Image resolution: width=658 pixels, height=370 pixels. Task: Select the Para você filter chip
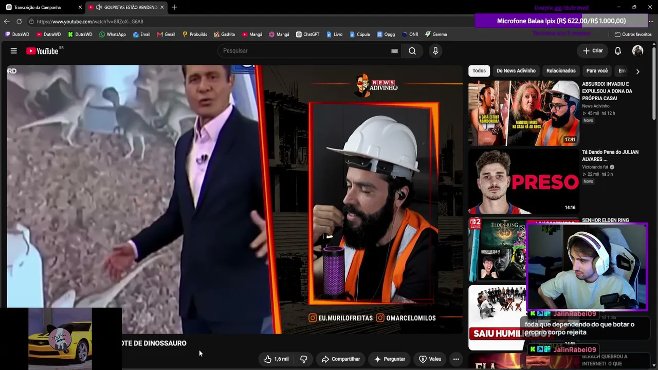pyautogui.click(x=597, y=71)
